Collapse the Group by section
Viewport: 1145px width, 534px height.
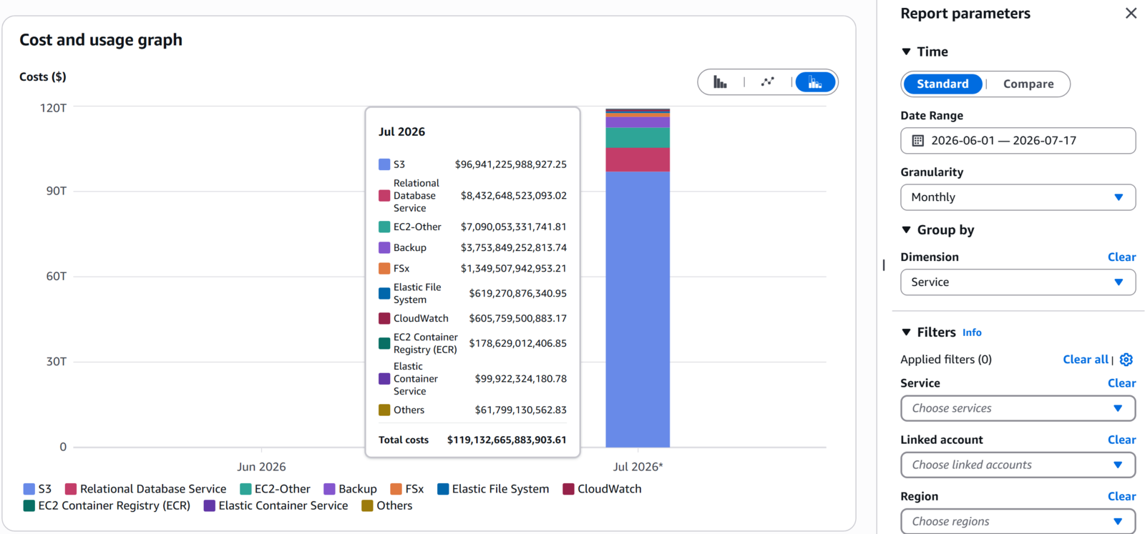coord(906,230)
